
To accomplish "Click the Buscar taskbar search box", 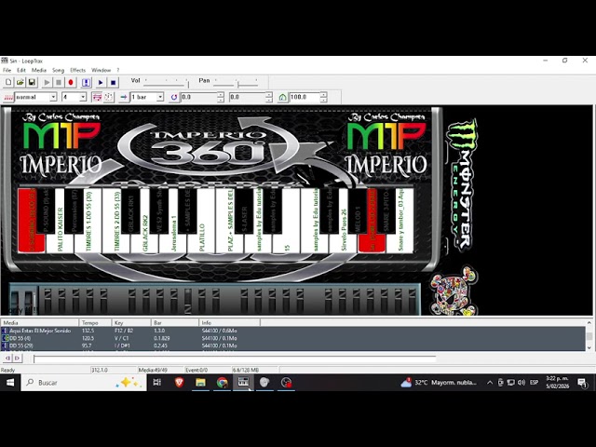I will 84,383.
